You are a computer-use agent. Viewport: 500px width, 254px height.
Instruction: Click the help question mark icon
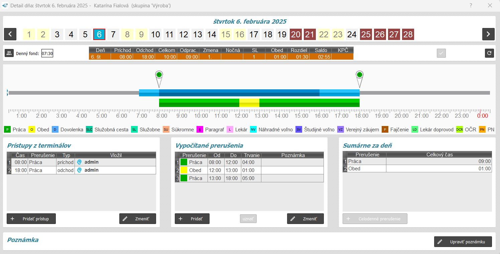click(471, 6)
